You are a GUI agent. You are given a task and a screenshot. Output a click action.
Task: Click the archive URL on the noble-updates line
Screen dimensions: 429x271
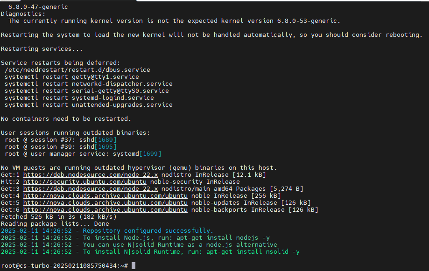[105, 202]
